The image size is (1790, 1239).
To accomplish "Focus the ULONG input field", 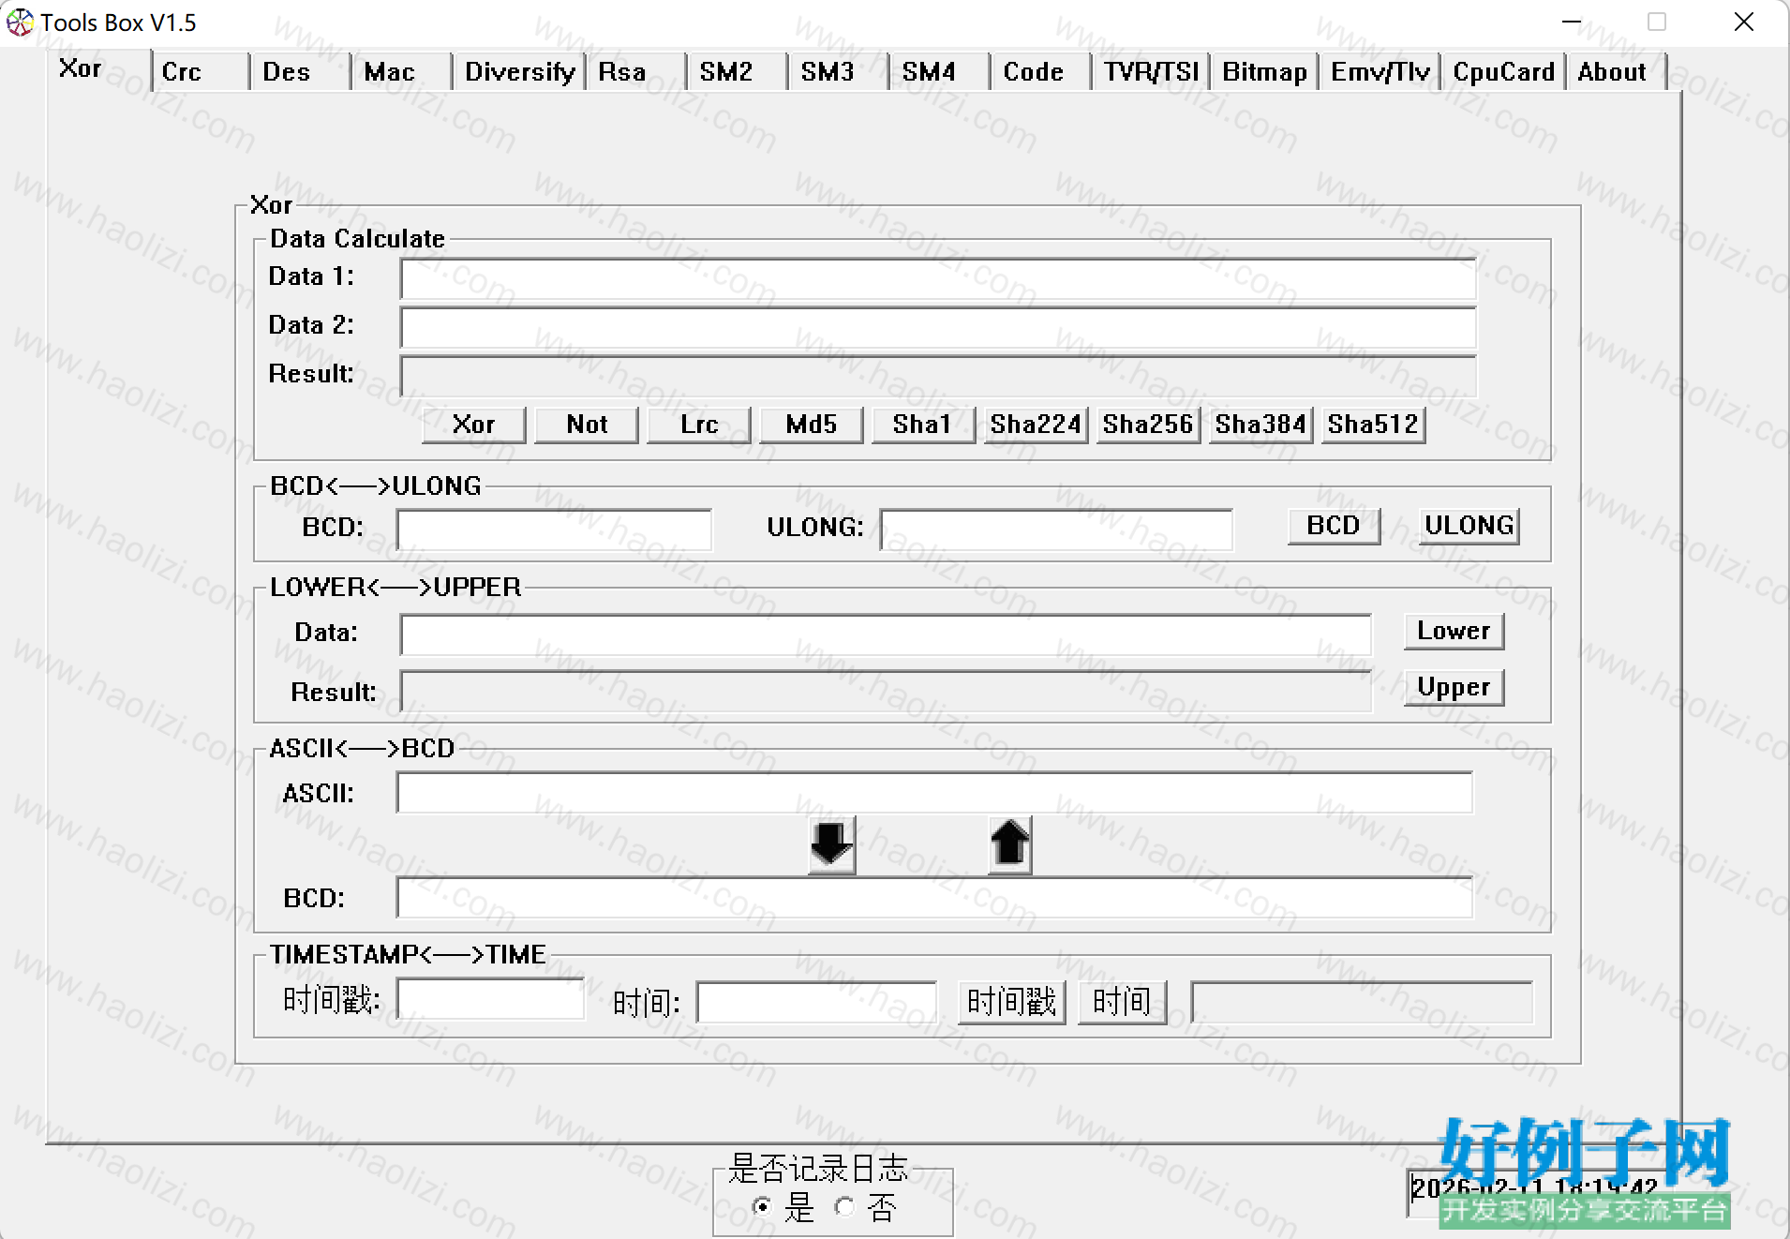I will point(1056,530).
